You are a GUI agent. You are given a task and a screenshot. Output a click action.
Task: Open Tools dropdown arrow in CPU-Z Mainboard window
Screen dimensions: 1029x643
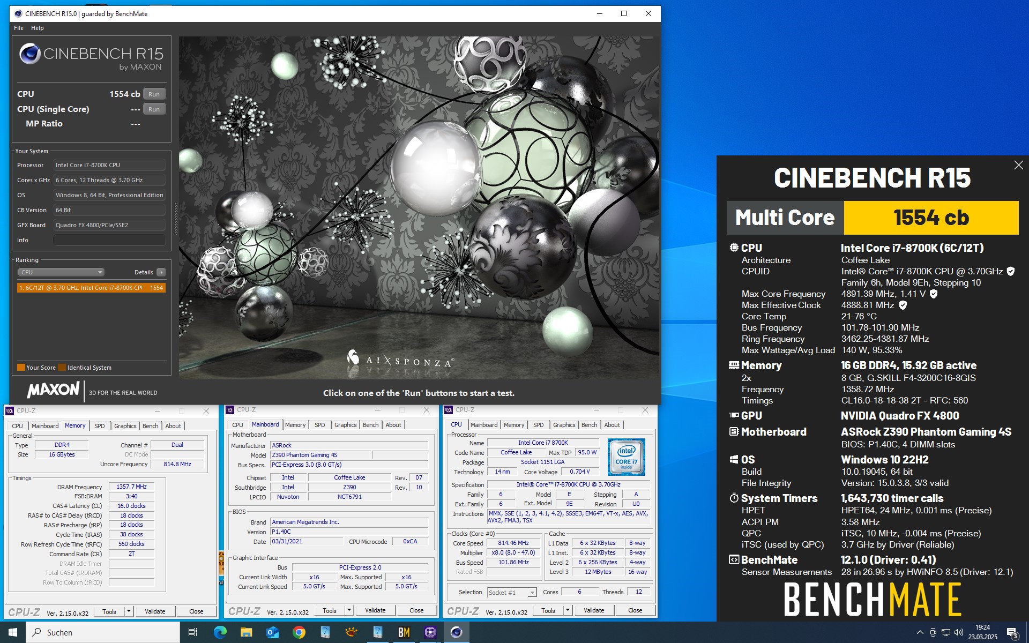pyautogui.click(x=349, y=610)
